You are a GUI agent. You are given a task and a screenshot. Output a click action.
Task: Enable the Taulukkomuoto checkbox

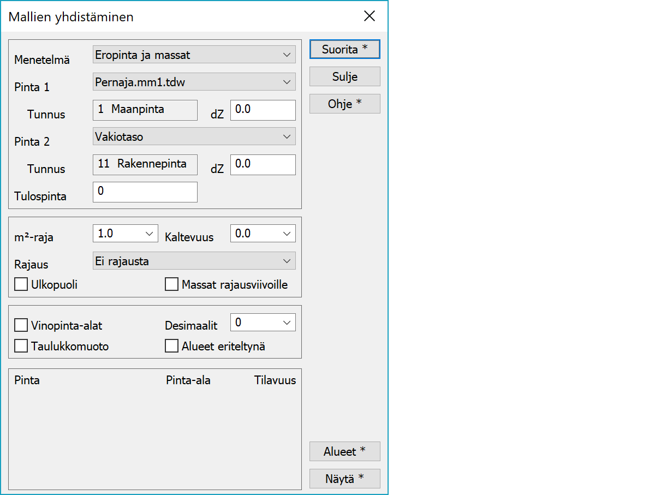[x=21, y=347]
